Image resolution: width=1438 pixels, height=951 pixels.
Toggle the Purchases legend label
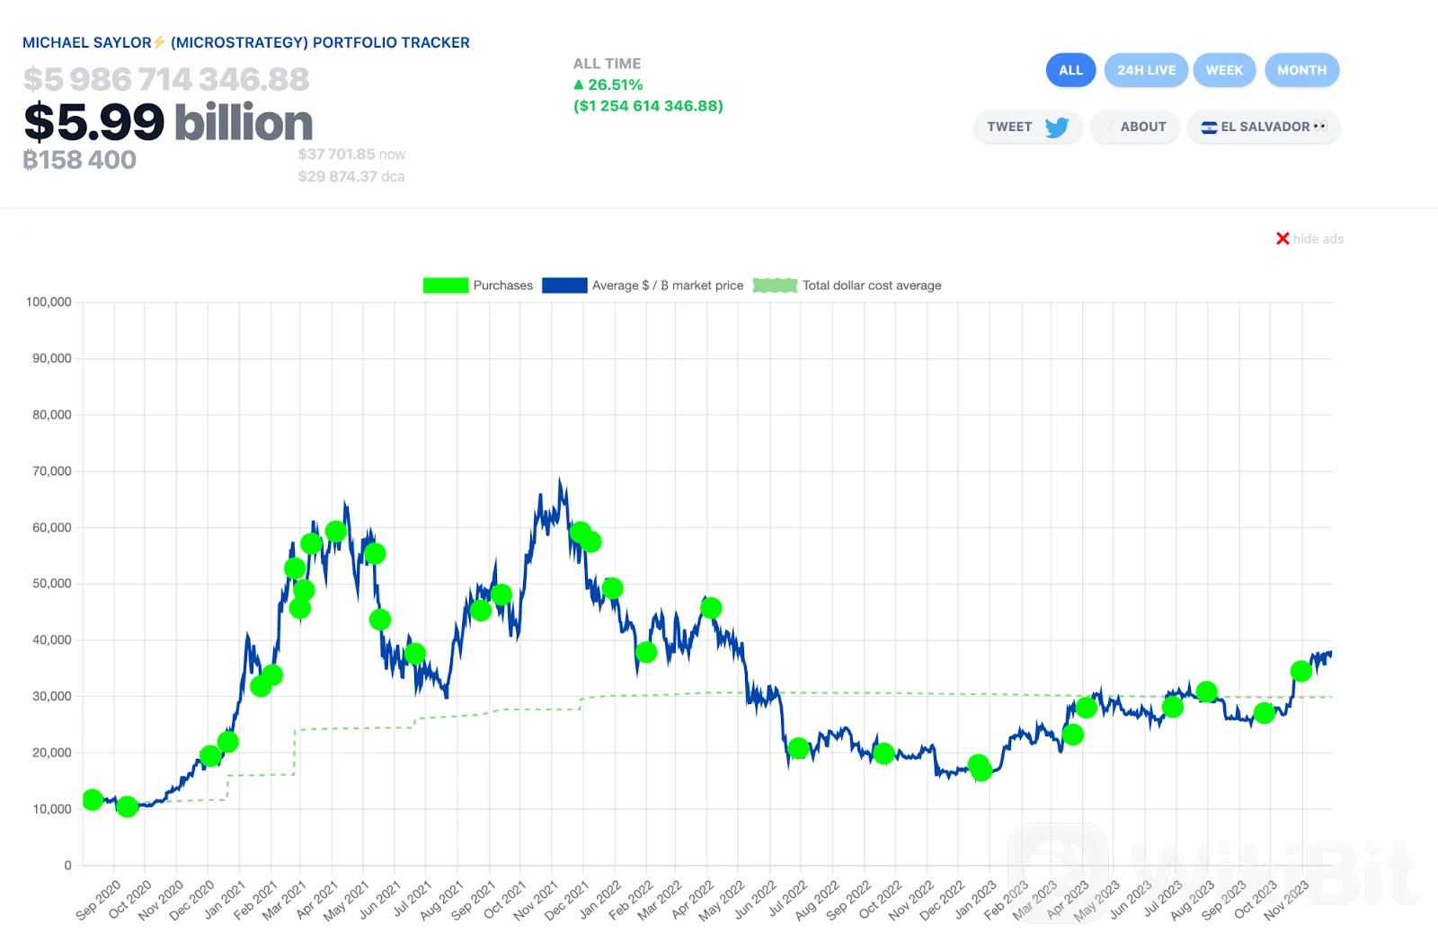[x=502, y=286]
